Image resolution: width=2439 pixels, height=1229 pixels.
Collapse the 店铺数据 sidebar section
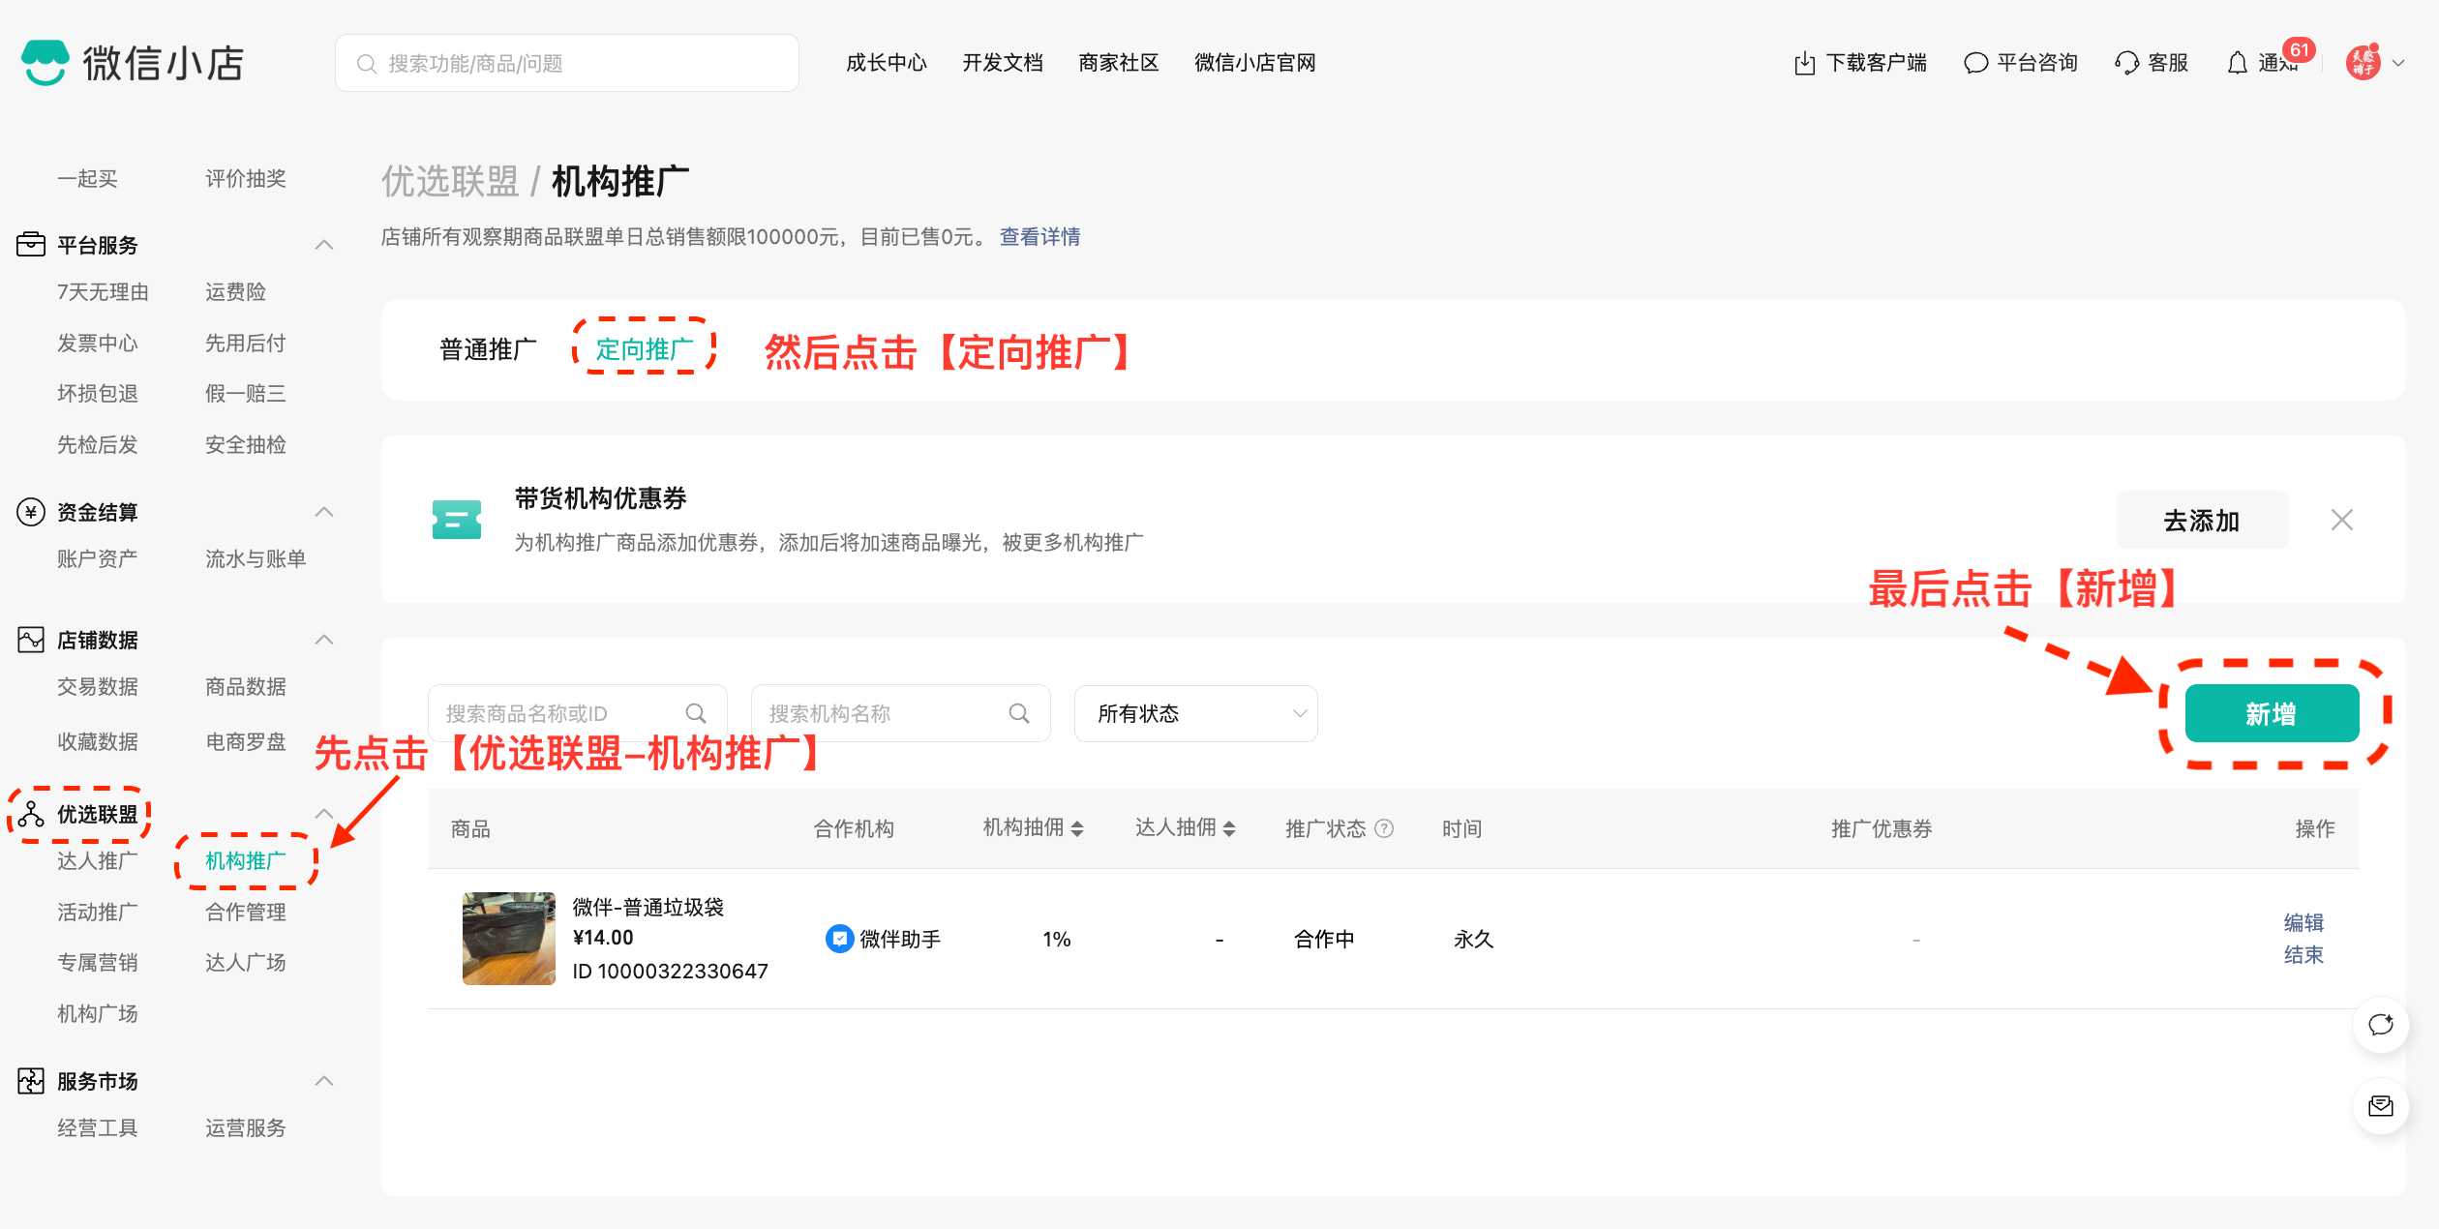pyautogui.click(x=324, y=640)
